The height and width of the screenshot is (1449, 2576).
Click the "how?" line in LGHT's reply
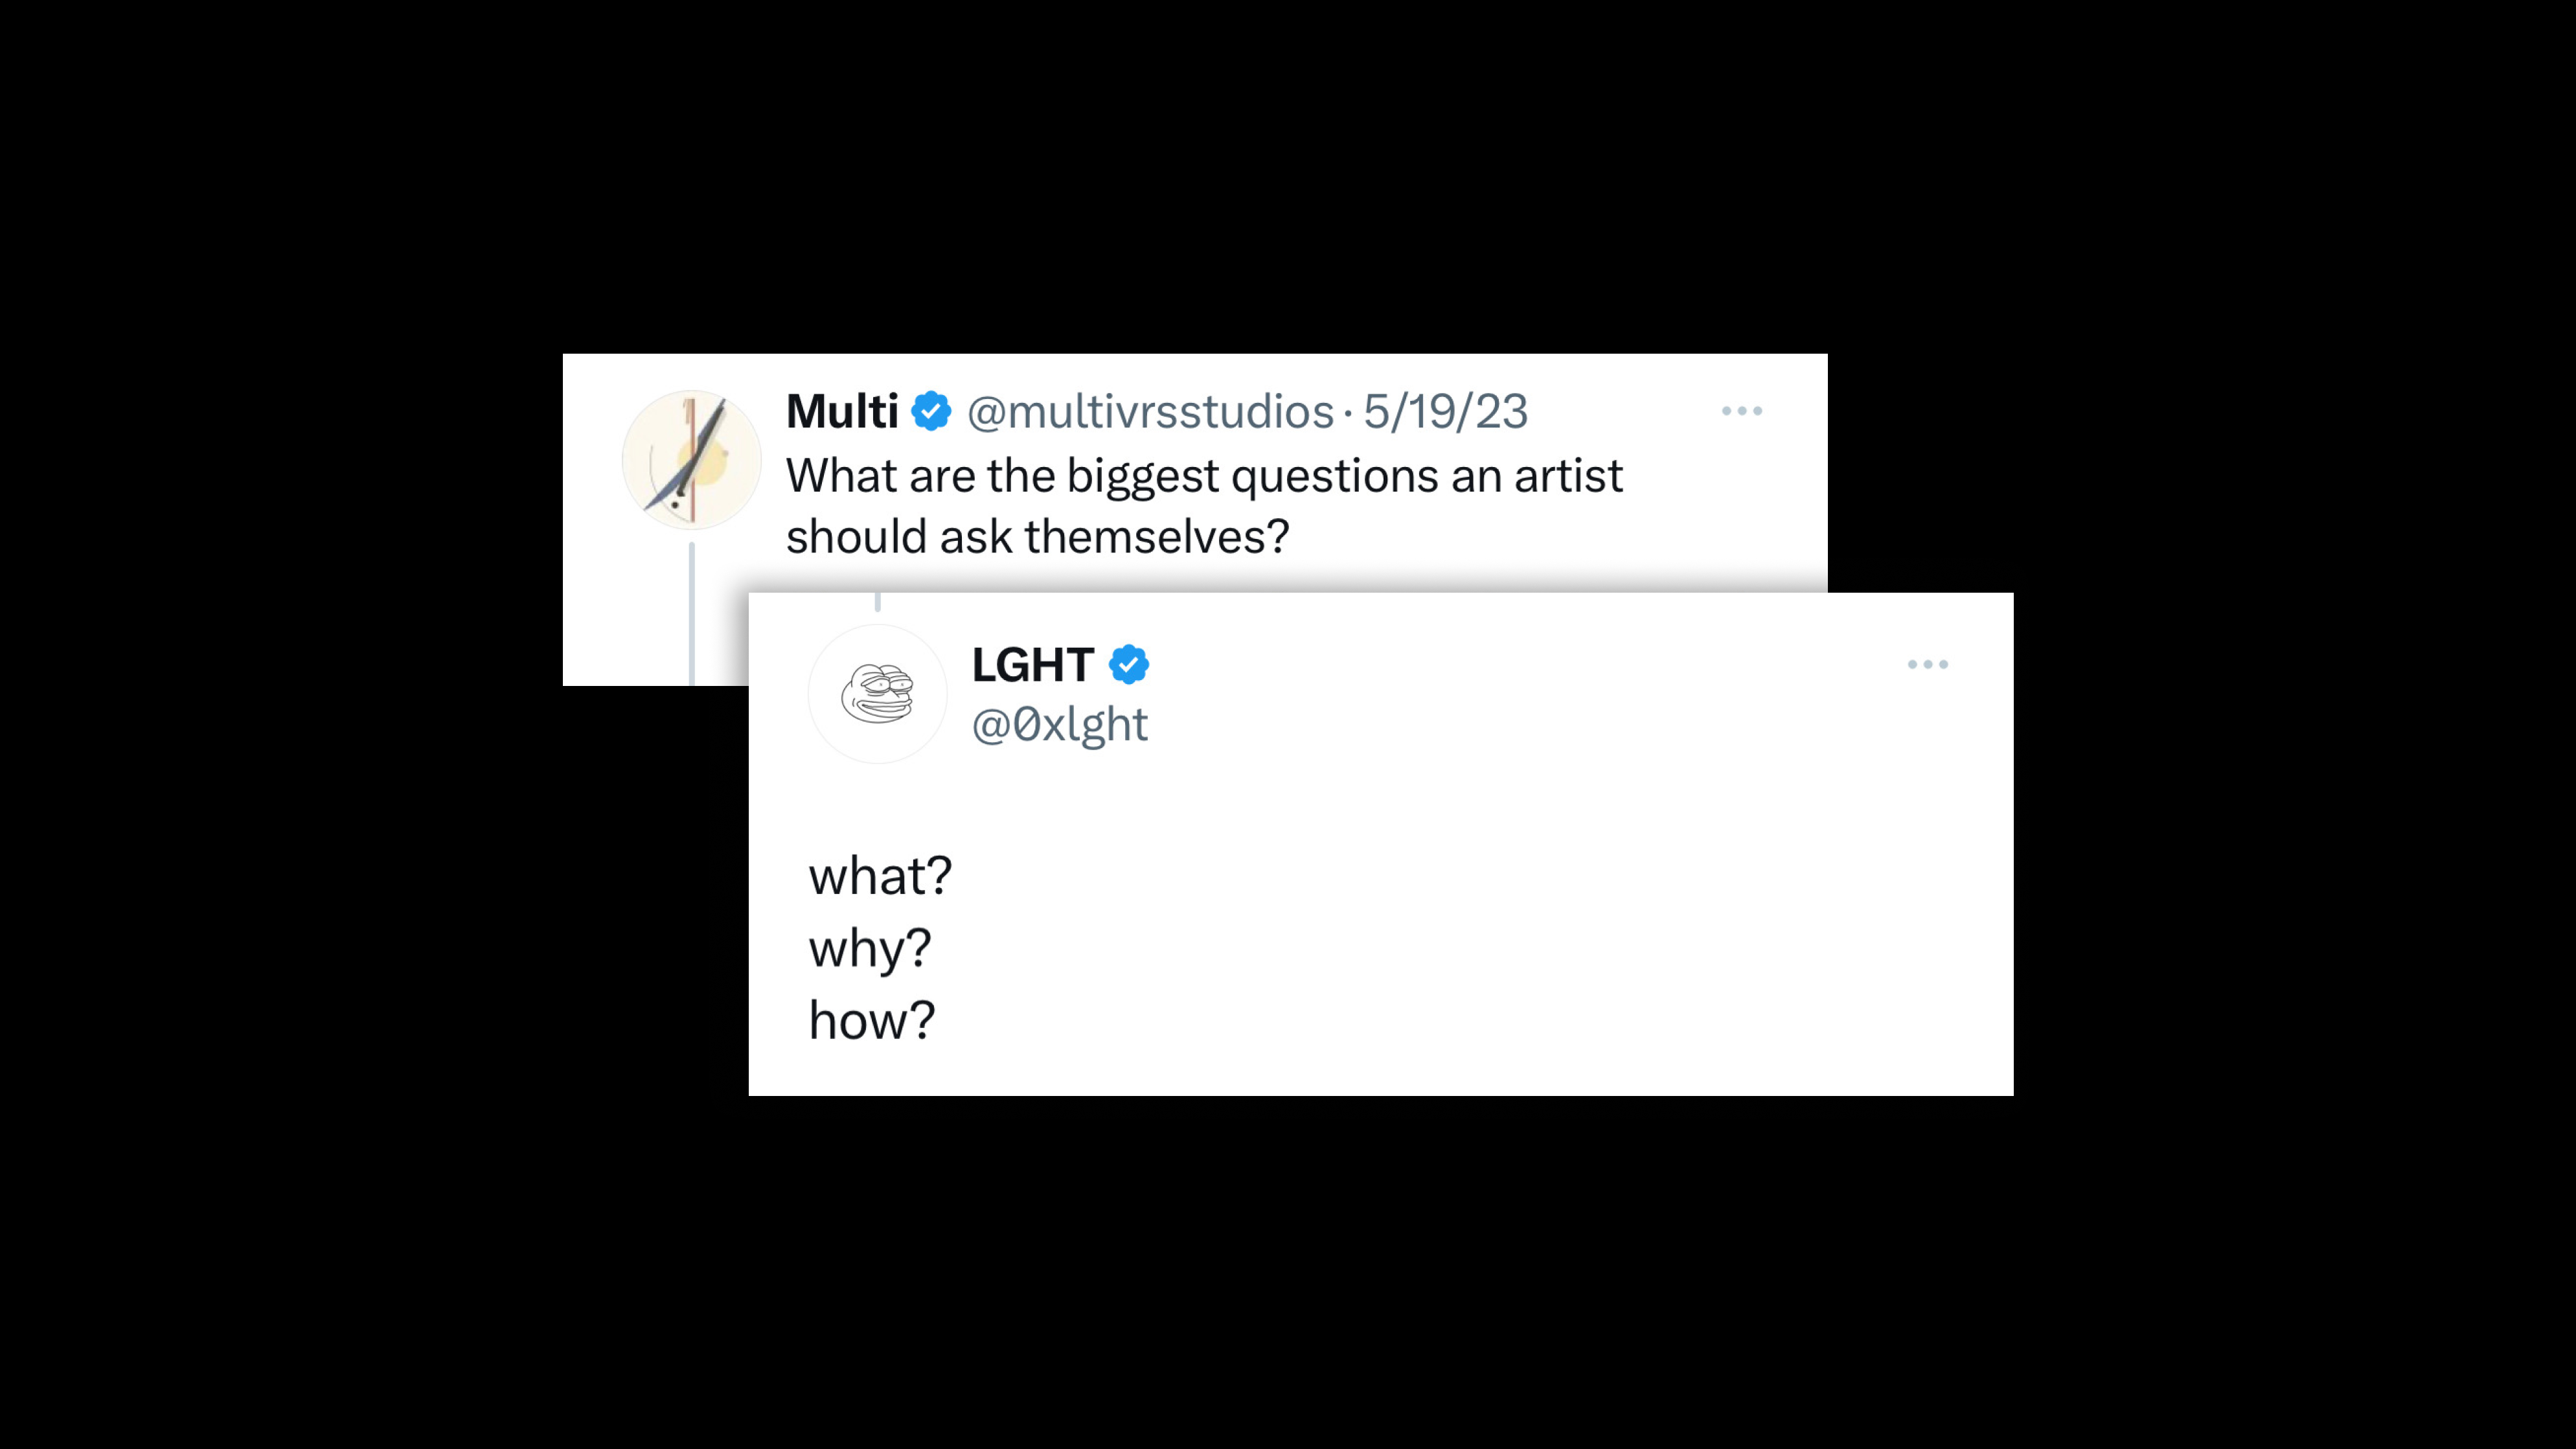[x=871, y=1020]
